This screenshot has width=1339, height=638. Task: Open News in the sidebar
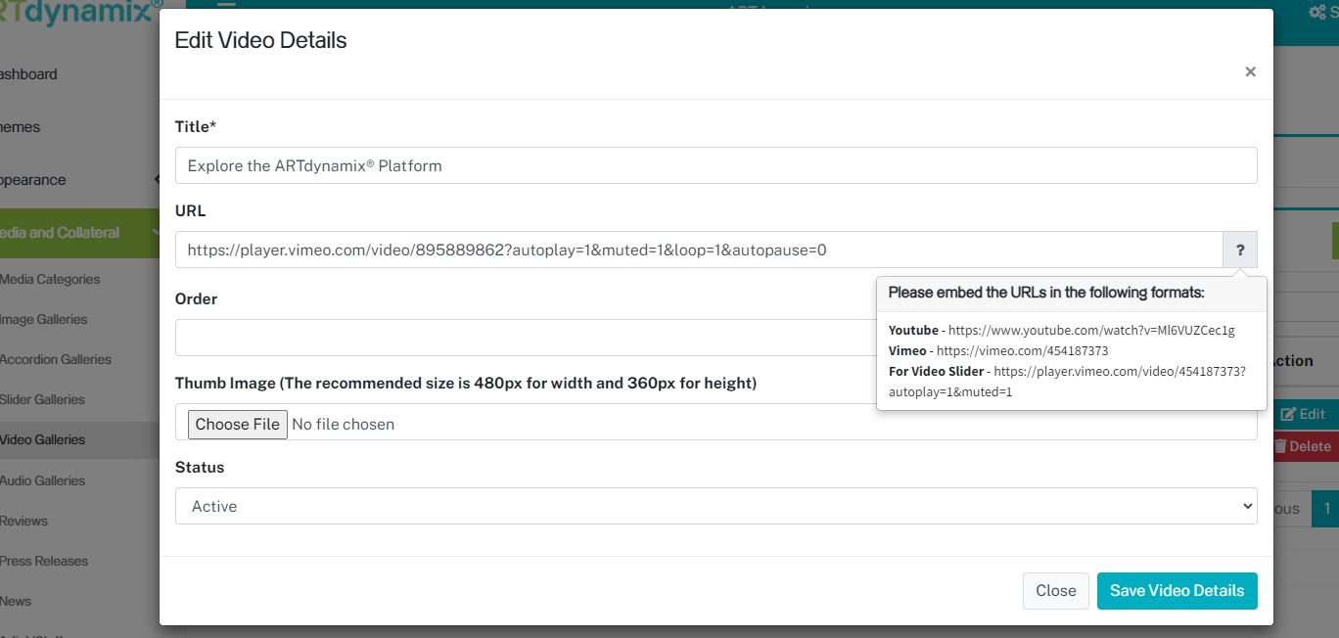coord(16,601)
